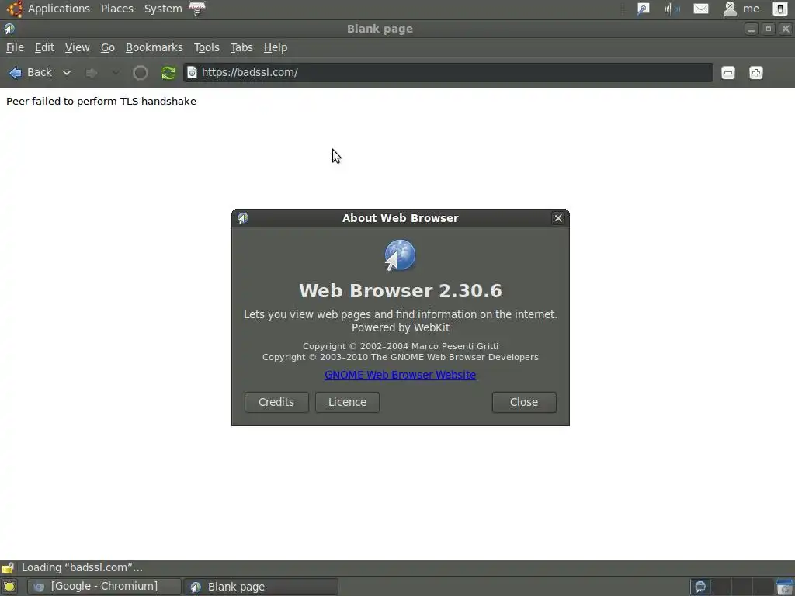This screenshot has width=795, height=596.
Task: Click the Ubuntu logo panel icon
Action: point(15,9)
